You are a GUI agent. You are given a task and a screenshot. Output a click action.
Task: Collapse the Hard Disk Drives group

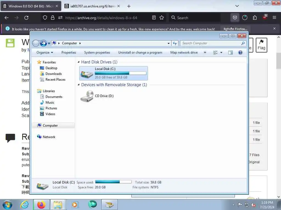point(78,62)
